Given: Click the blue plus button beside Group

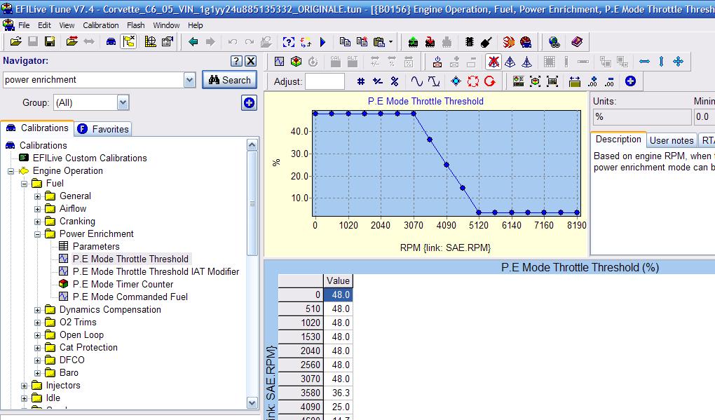Looking at the screenshot, I should (249, 102).
